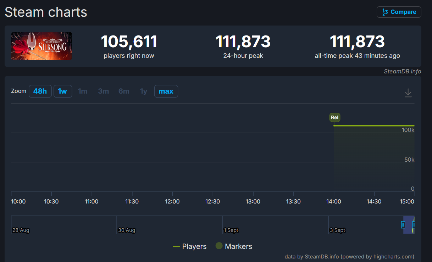Viewport: 432px width, 262px height.
Task: Toggle the Players series in legend
Action: coord(189,246)
